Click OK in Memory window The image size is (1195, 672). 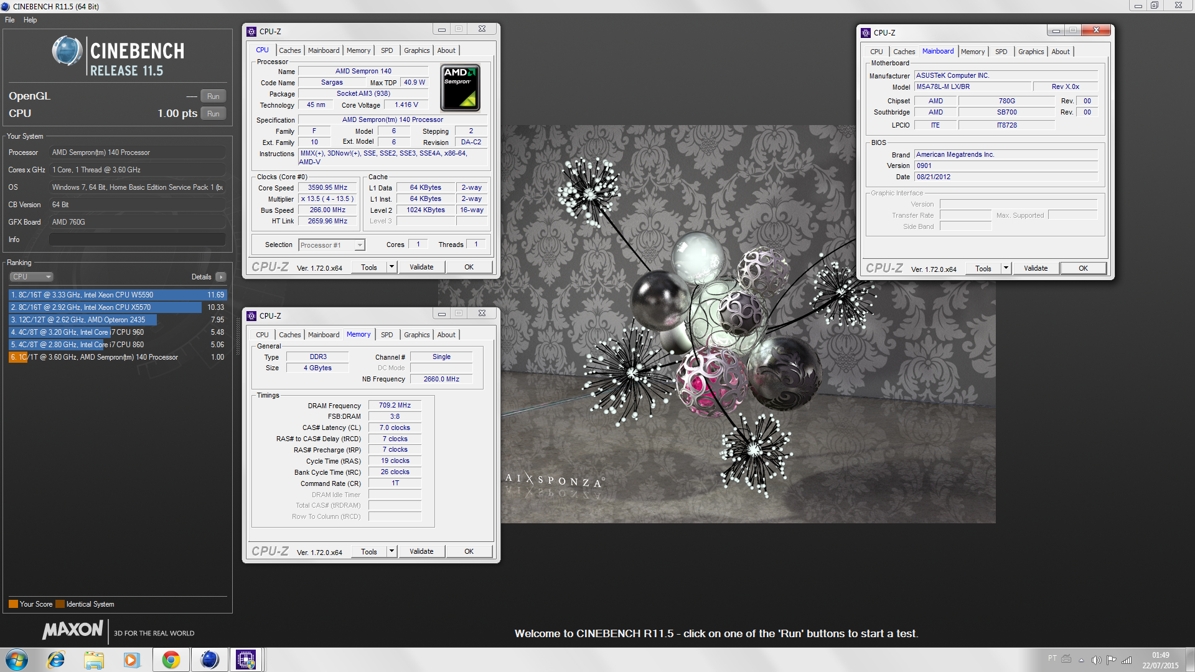coord(469,552)
